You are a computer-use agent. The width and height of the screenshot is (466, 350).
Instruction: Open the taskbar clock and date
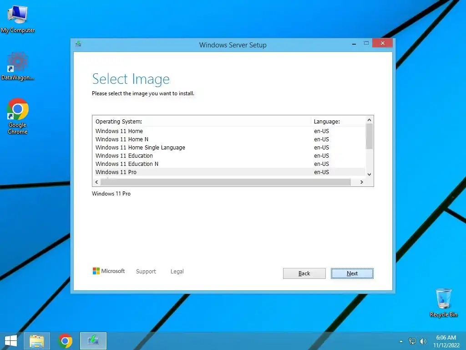tap(446, 341)
